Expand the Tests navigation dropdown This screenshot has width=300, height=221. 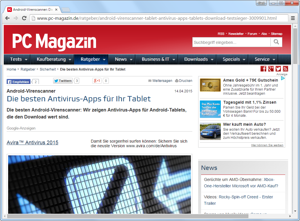[x=26, y=60]
